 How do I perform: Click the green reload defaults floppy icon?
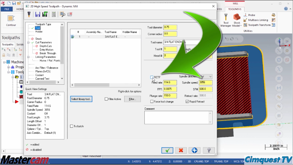(x=45, y=14)
